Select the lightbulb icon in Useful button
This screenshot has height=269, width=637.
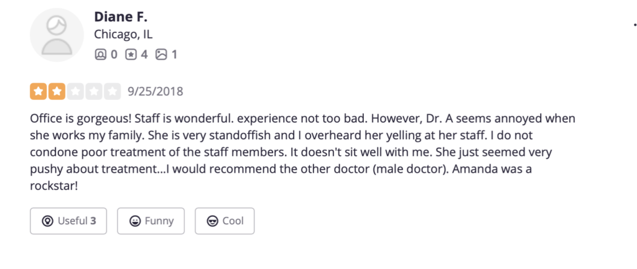click(x=47, y=221)
